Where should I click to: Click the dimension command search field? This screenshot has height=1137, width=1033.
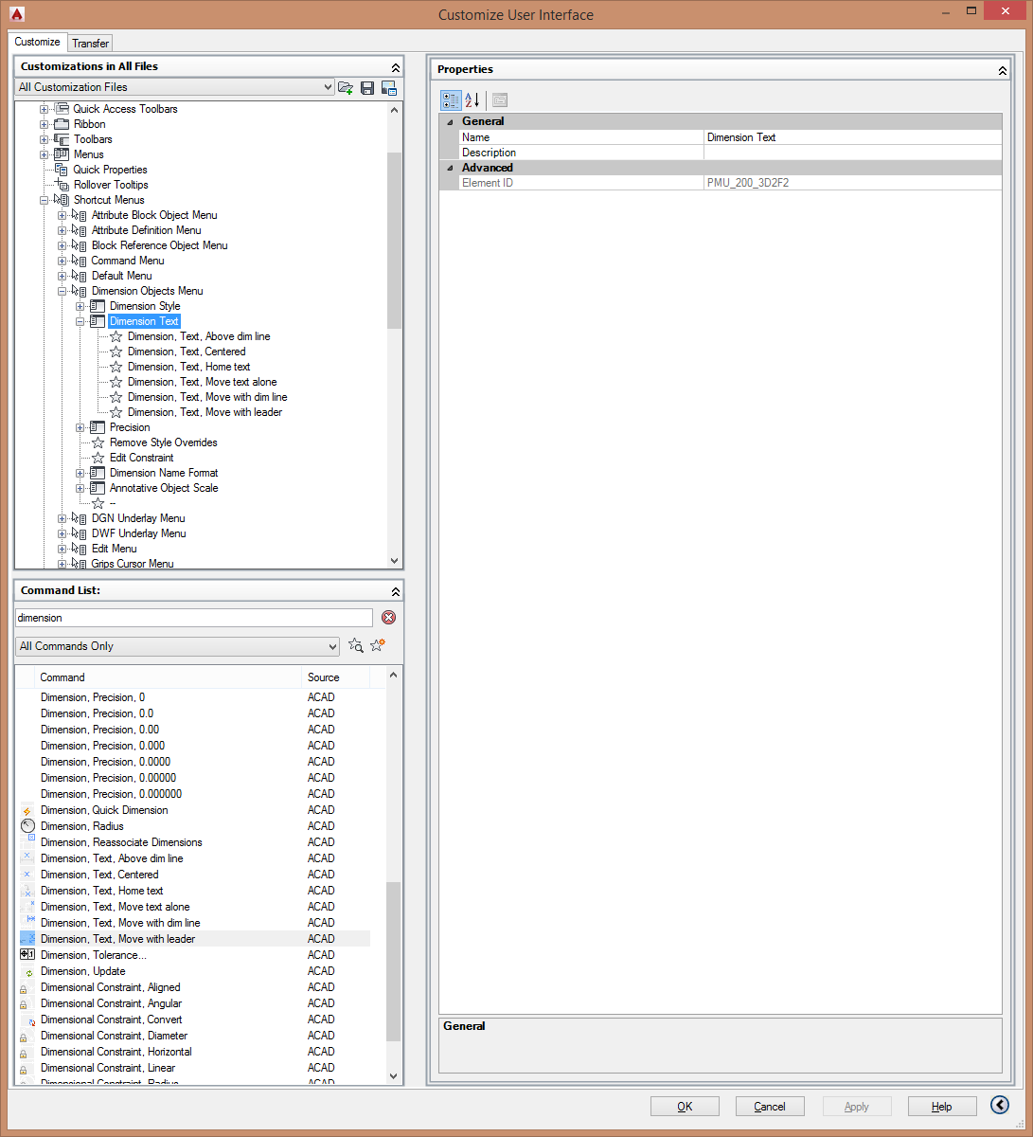pos(194,618)
